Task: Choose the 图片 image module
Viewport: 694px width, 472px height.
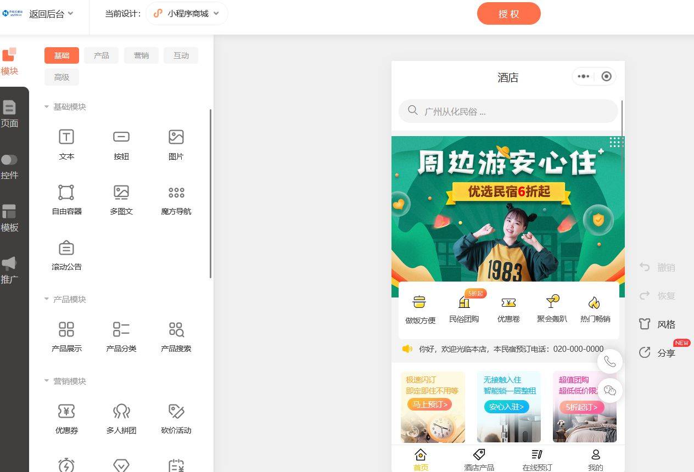Action: click(x=176, y=144)
